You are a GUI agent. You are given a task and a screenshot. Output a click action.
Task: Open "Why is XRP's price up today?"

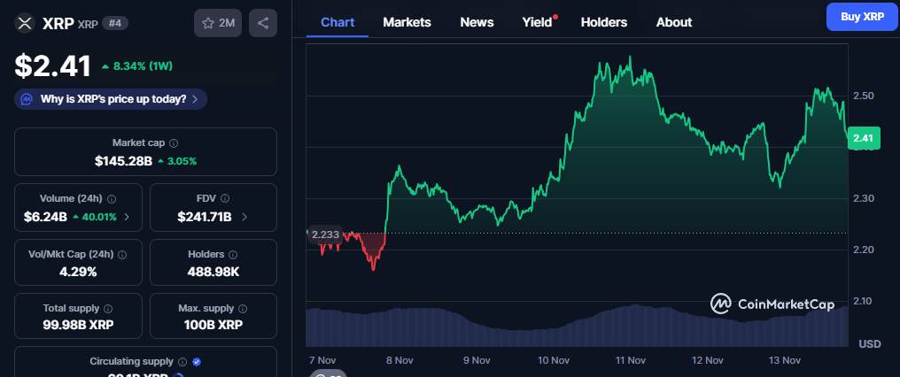(111, 99)
